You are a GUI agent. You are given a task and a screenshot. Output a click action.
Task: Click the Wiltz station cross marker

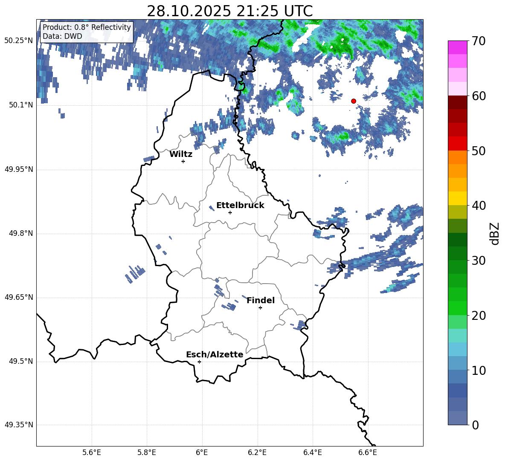click(x=183, y=161)
